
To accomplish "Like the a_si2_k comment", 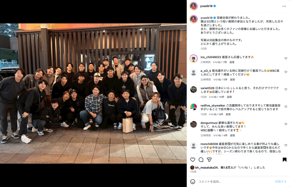I will [x=286, y=72].
